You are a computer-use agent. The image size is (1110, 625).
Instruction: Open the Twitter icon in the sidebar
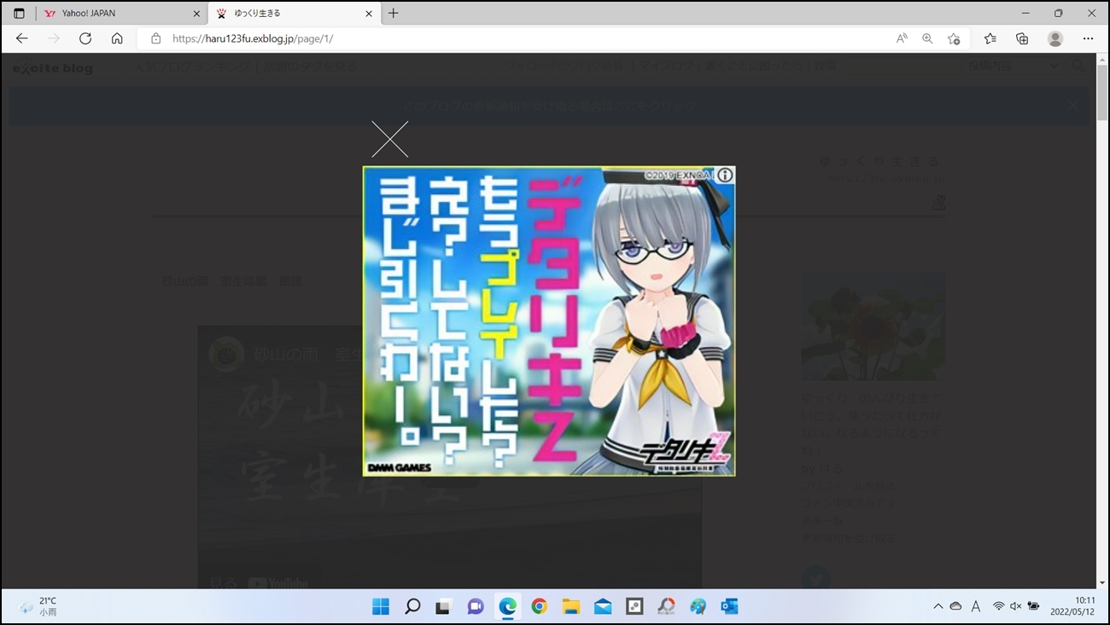pyautogui.click(x=817, y=578)
